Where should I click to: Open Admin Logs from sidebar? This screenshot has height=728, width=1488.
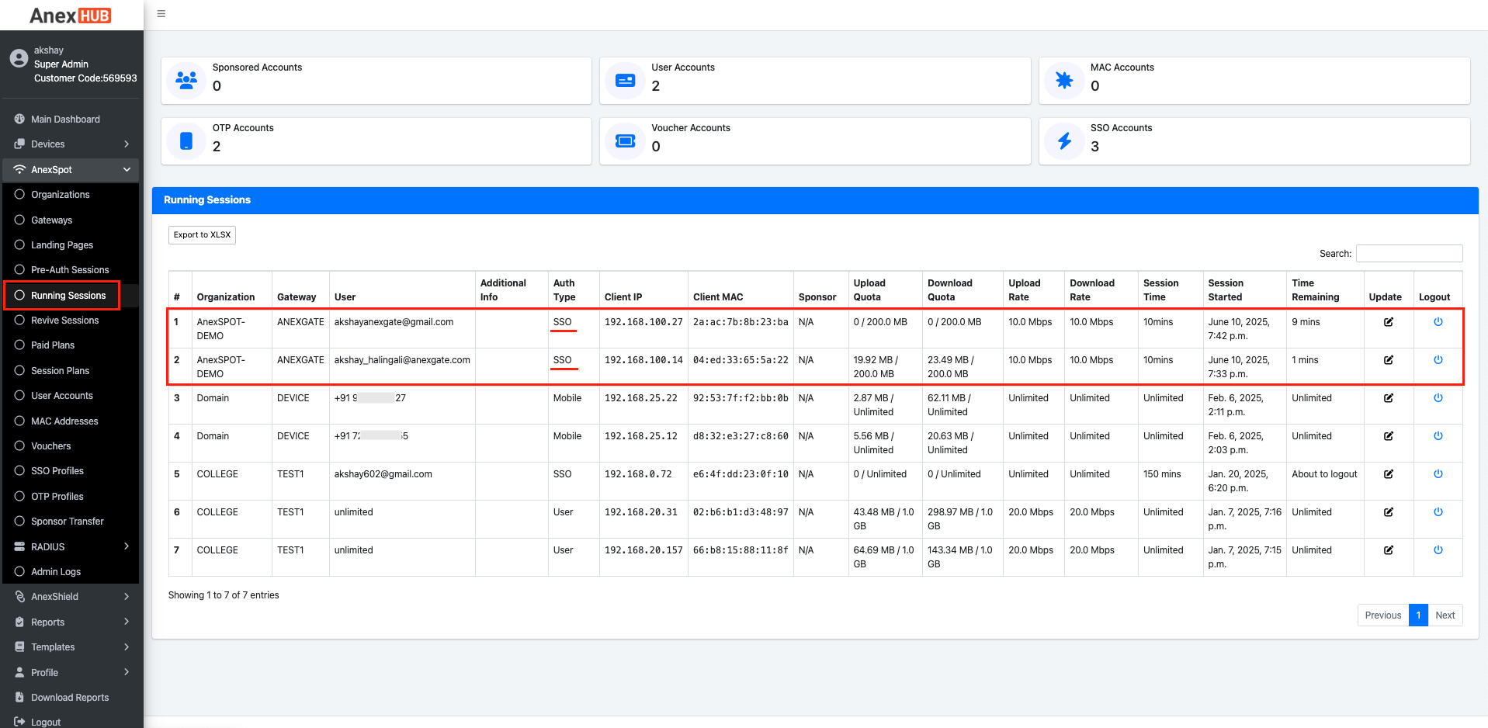click(x=55, y=571)
